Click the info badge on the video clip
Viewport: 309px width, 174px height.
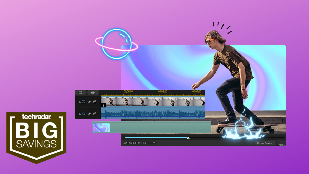103,105
